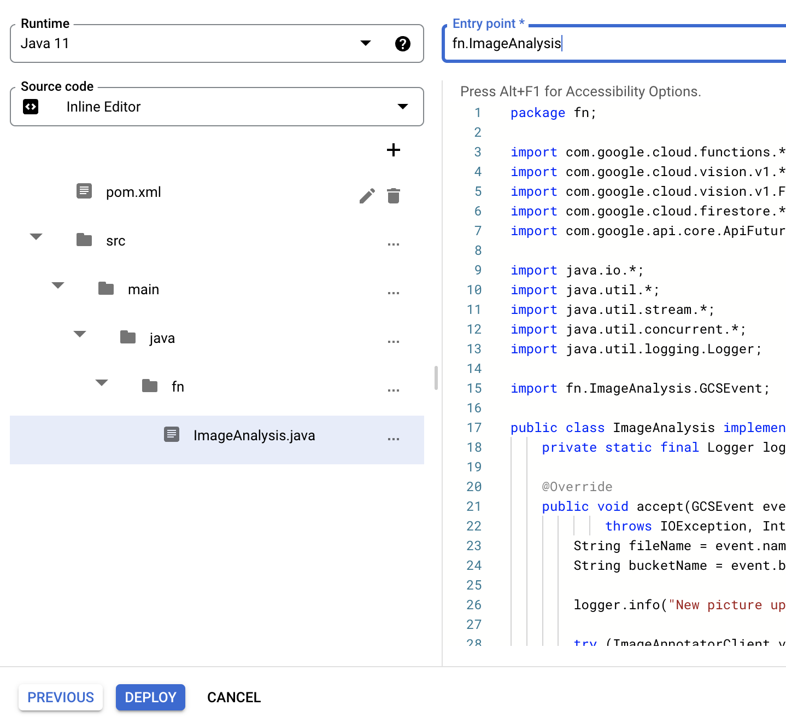The image size is (786, 723).
Task: Add a new file with plus icon
Action: pyautogui.click(x=393, y=150)
